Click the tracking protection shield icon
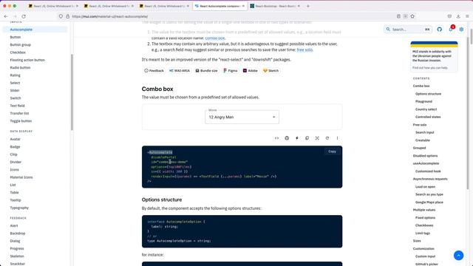The width and height of the screenshot is (473, 266). pyautogui.click(x=61, y=16)
